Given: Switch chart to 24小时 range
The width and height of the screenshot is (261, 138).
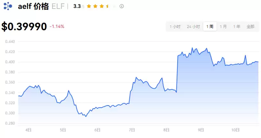Looking at the screenshot, I should pos(193,26).
